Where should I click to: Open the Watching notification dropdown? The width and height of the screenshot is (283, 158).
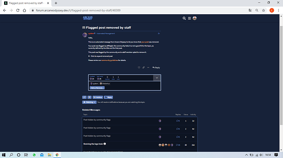[x=89, y=102]
